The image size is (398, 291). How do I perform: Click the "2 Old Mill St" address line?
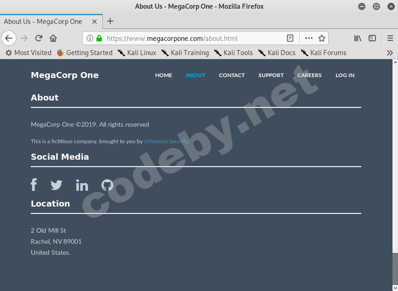(x=49, y=230)
